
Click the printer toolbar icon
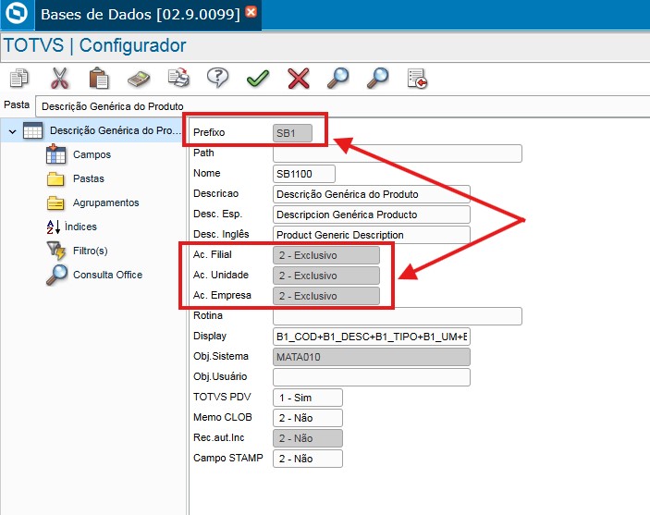point(178,78)
